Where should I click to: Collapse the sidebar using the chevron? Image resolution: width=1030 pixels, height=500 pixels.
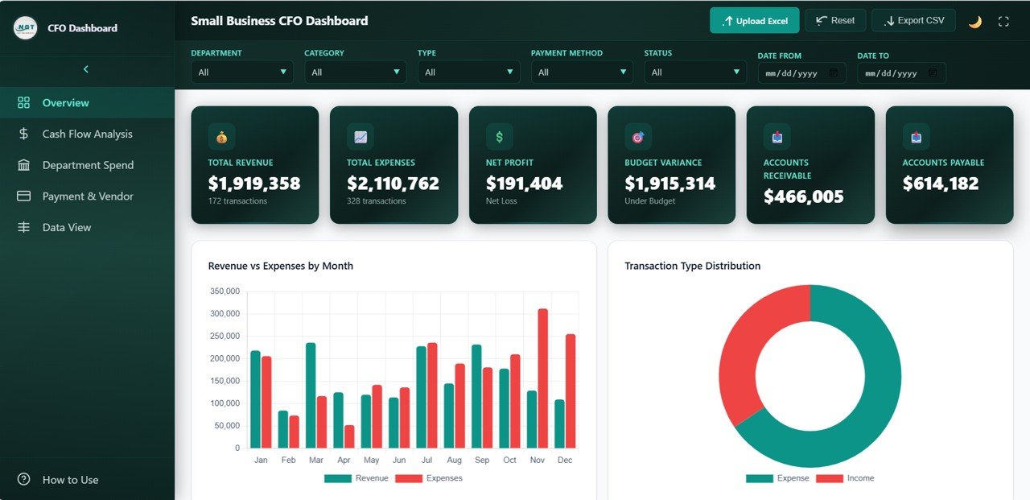[86, 69]
